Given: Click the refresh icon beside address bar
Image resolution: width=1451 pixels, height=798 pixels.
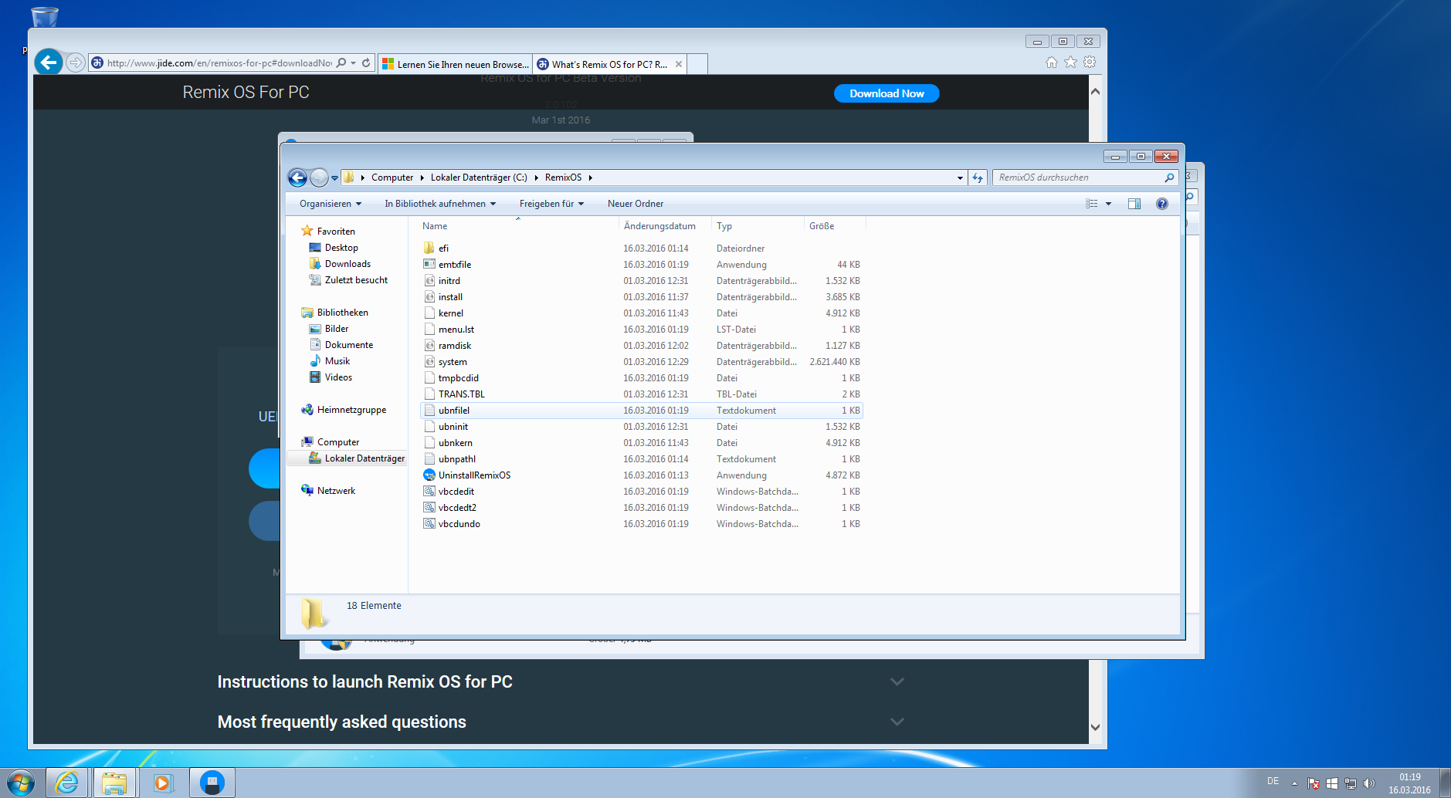Looking at the screenshot, I should [x=978, y=178].
